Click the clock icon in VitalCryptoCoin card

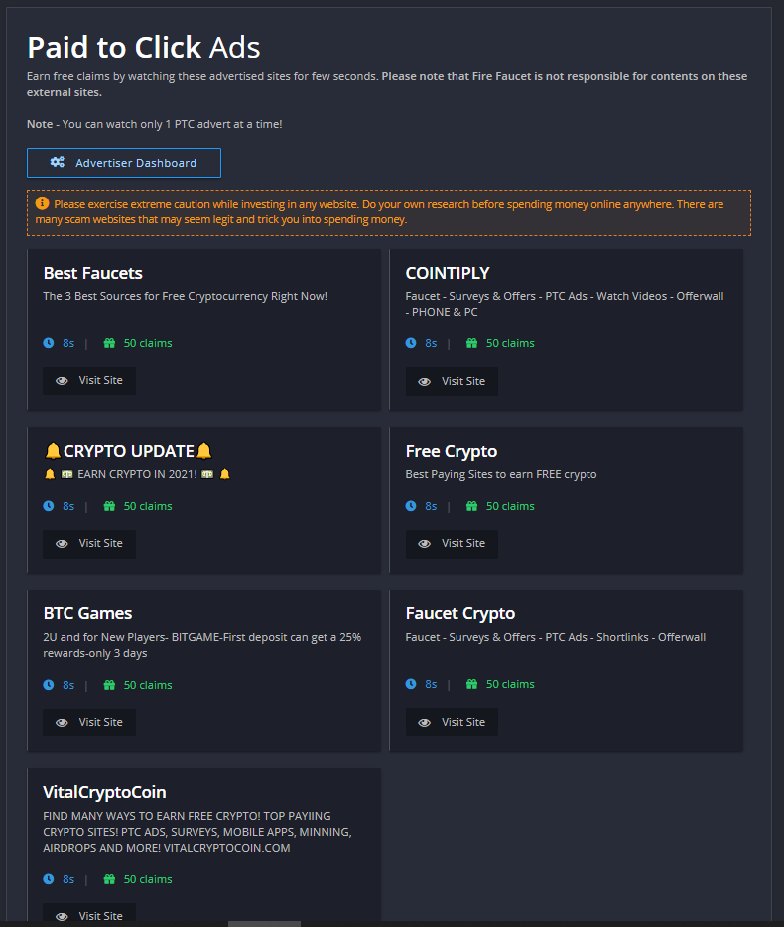49,879
